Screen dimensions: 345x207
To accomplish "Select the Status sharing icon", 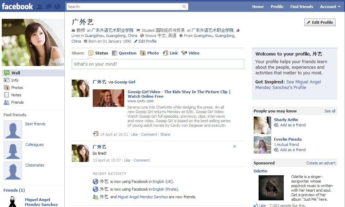I will click(x=91, y=53).
